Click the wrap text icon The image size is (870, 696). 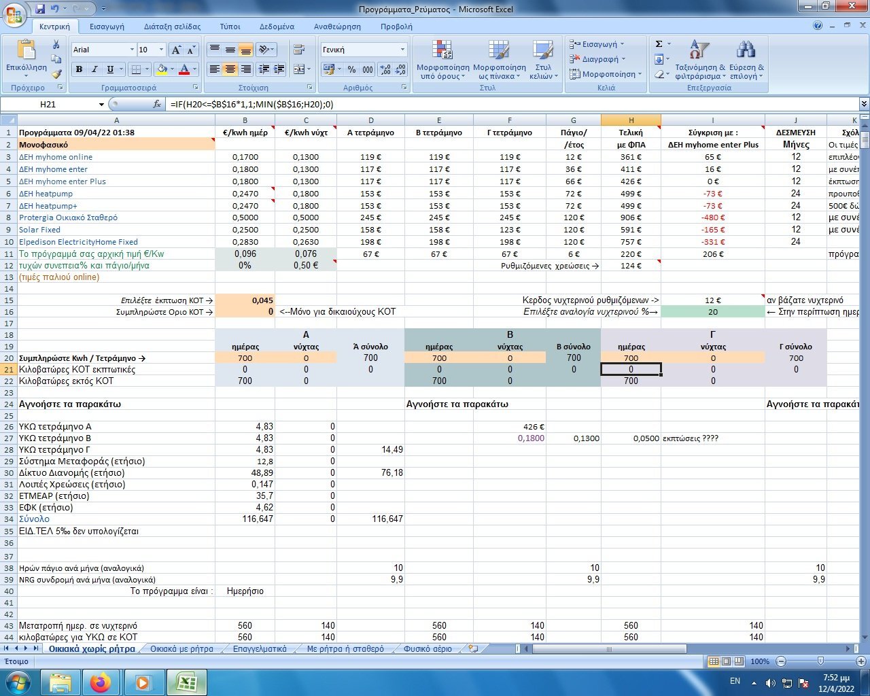[x=299, y=50]
